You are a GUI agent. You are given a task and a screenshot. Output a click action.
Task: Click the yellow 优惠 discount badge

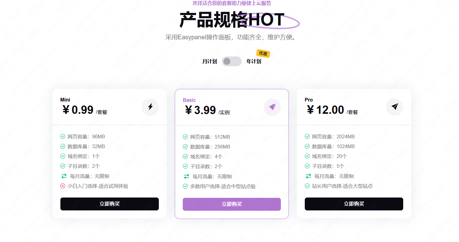[263, 53]
